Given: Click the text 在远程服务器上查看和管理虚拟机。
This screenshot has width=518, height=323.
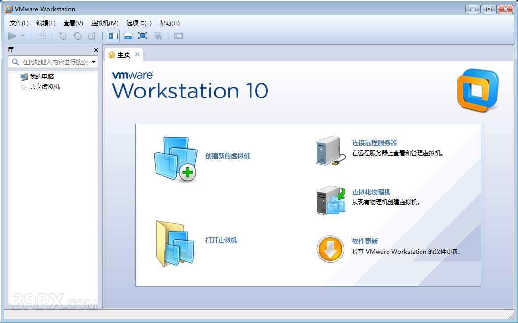Looking at the screenshot, I should [397, 153].
